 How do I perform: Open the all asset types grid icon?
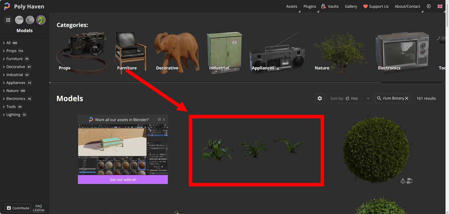pyautogui.click(x=8, y=20)
